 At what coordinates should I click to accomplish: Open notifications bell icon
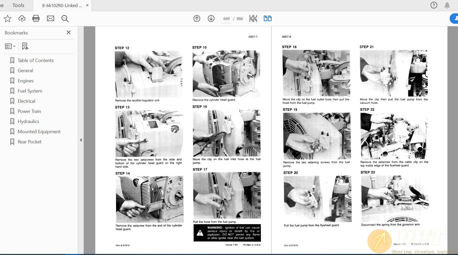point(447,5)
